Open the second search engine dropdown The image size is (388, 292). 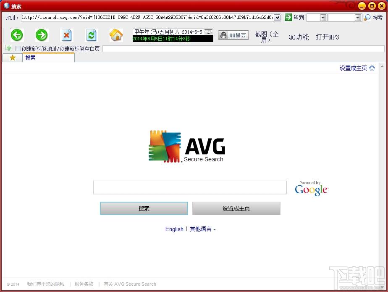[x=358, y=18]
